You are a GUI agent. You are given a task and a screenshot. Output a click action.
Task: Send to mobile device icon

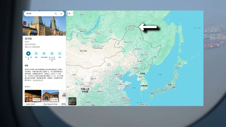(52, 53)
